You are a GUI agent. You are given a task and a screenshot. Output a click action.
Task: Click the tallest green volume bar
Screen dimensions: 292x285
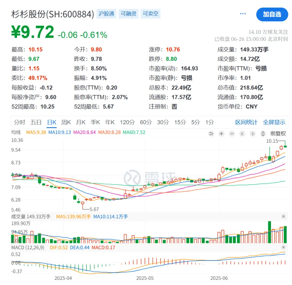pos(269,232)
